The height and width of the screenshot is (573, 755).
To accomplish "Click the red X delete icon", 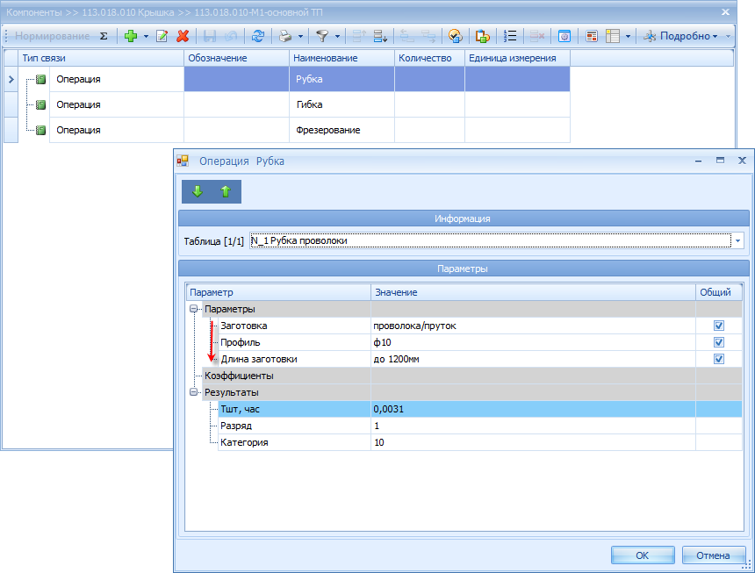I will pyautogui.click(x=183, y=36).
